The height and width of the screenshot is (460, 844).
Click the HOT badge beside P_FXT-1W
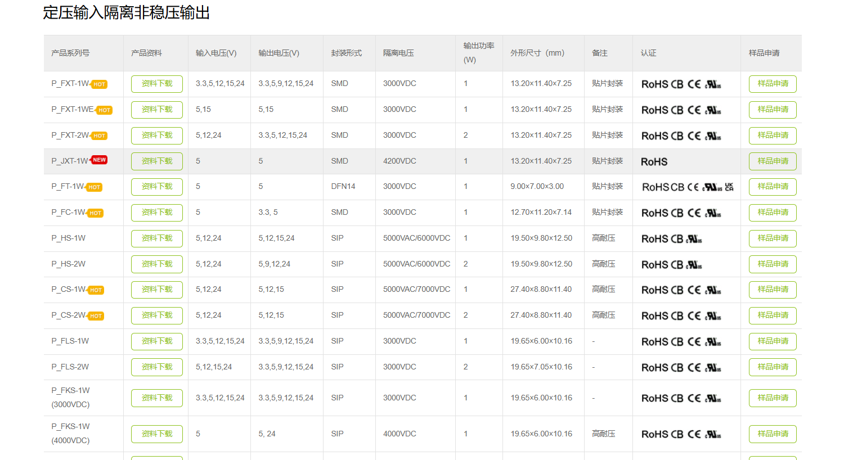100,84
